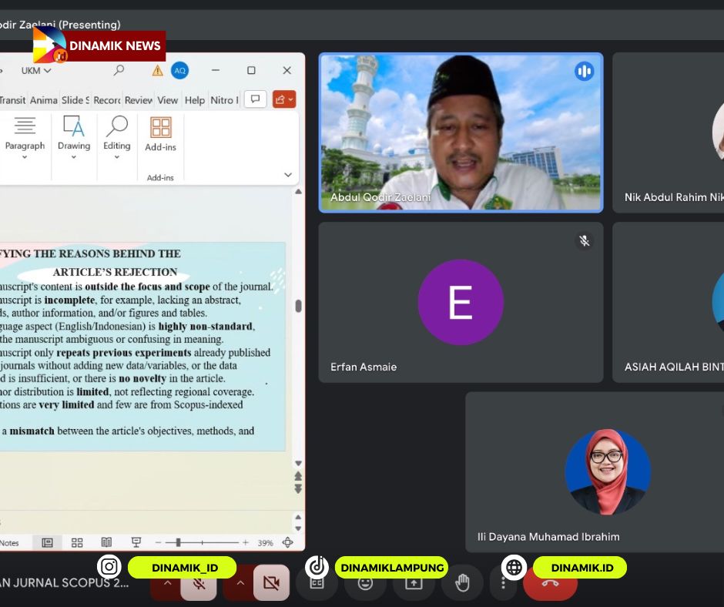Turn on meeting captions
Viewport: 724px width, 607px height.
(317, 583)
